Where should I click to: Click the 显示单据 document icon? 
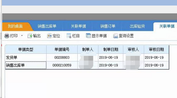pyautogui.click(x=88, y=36)
